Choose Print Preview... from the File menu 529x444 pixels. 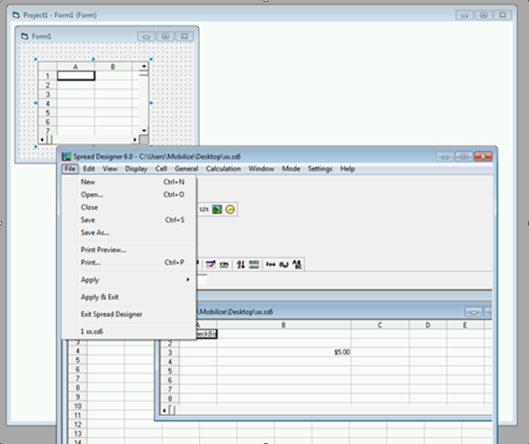tap(129, 249)
